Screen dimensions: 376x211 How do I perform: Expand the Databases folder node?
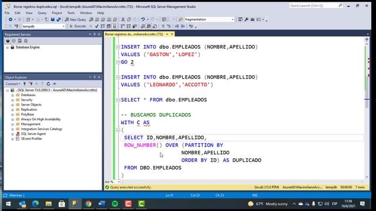[x=12, y=95]
